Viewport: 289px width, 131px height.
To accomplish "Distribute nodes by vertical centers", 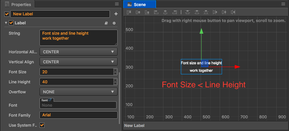I will [197, 12].
